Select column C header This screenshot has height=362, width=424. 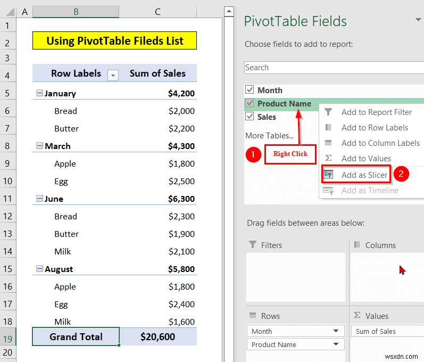(157, 12)
